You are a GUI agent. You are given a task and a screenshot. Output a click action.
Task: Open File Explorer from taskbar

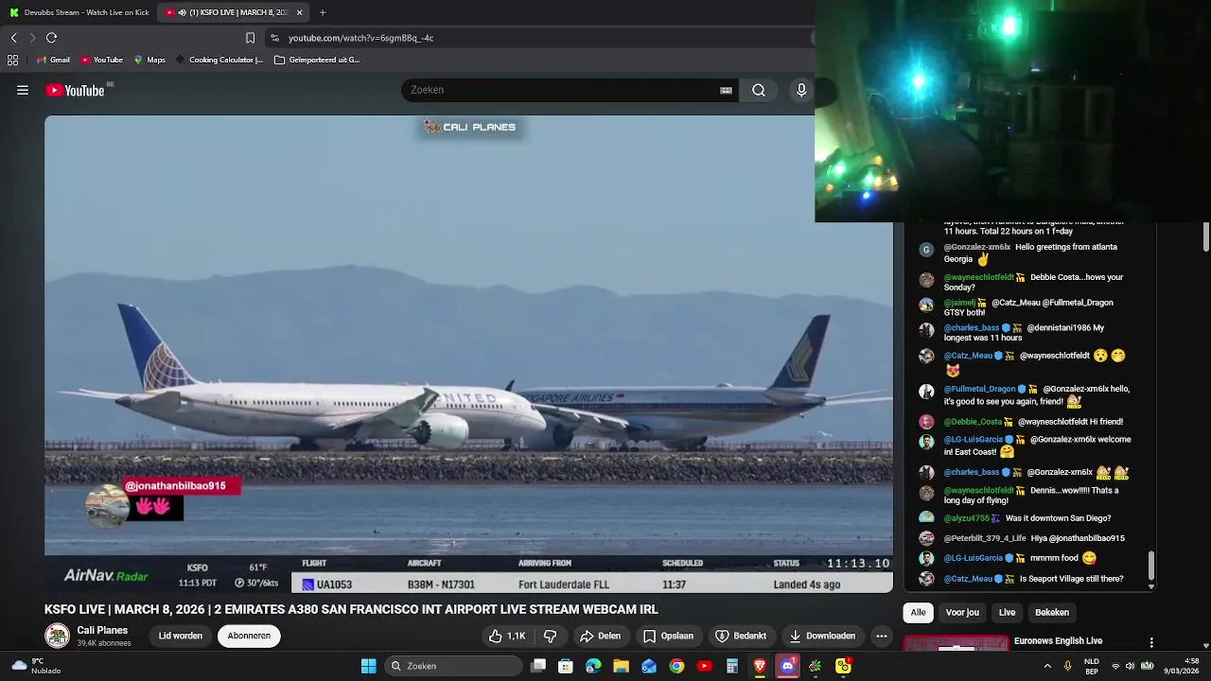point(621,666)
